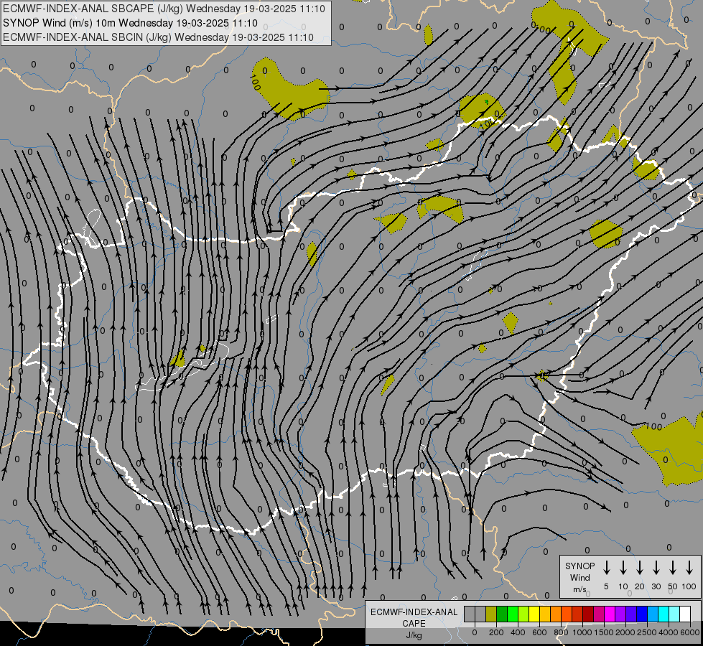The width and height of the screenshot is (703, 646).
Task: Click the '1000' tick label on CAPE scale
Action: [582, 632]
